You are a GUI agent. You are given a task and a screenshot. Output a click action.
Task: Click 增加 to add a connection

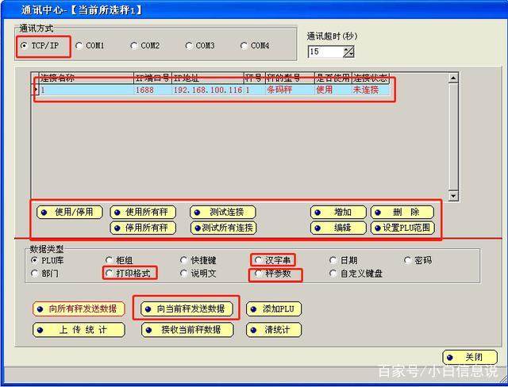(338, 213)
